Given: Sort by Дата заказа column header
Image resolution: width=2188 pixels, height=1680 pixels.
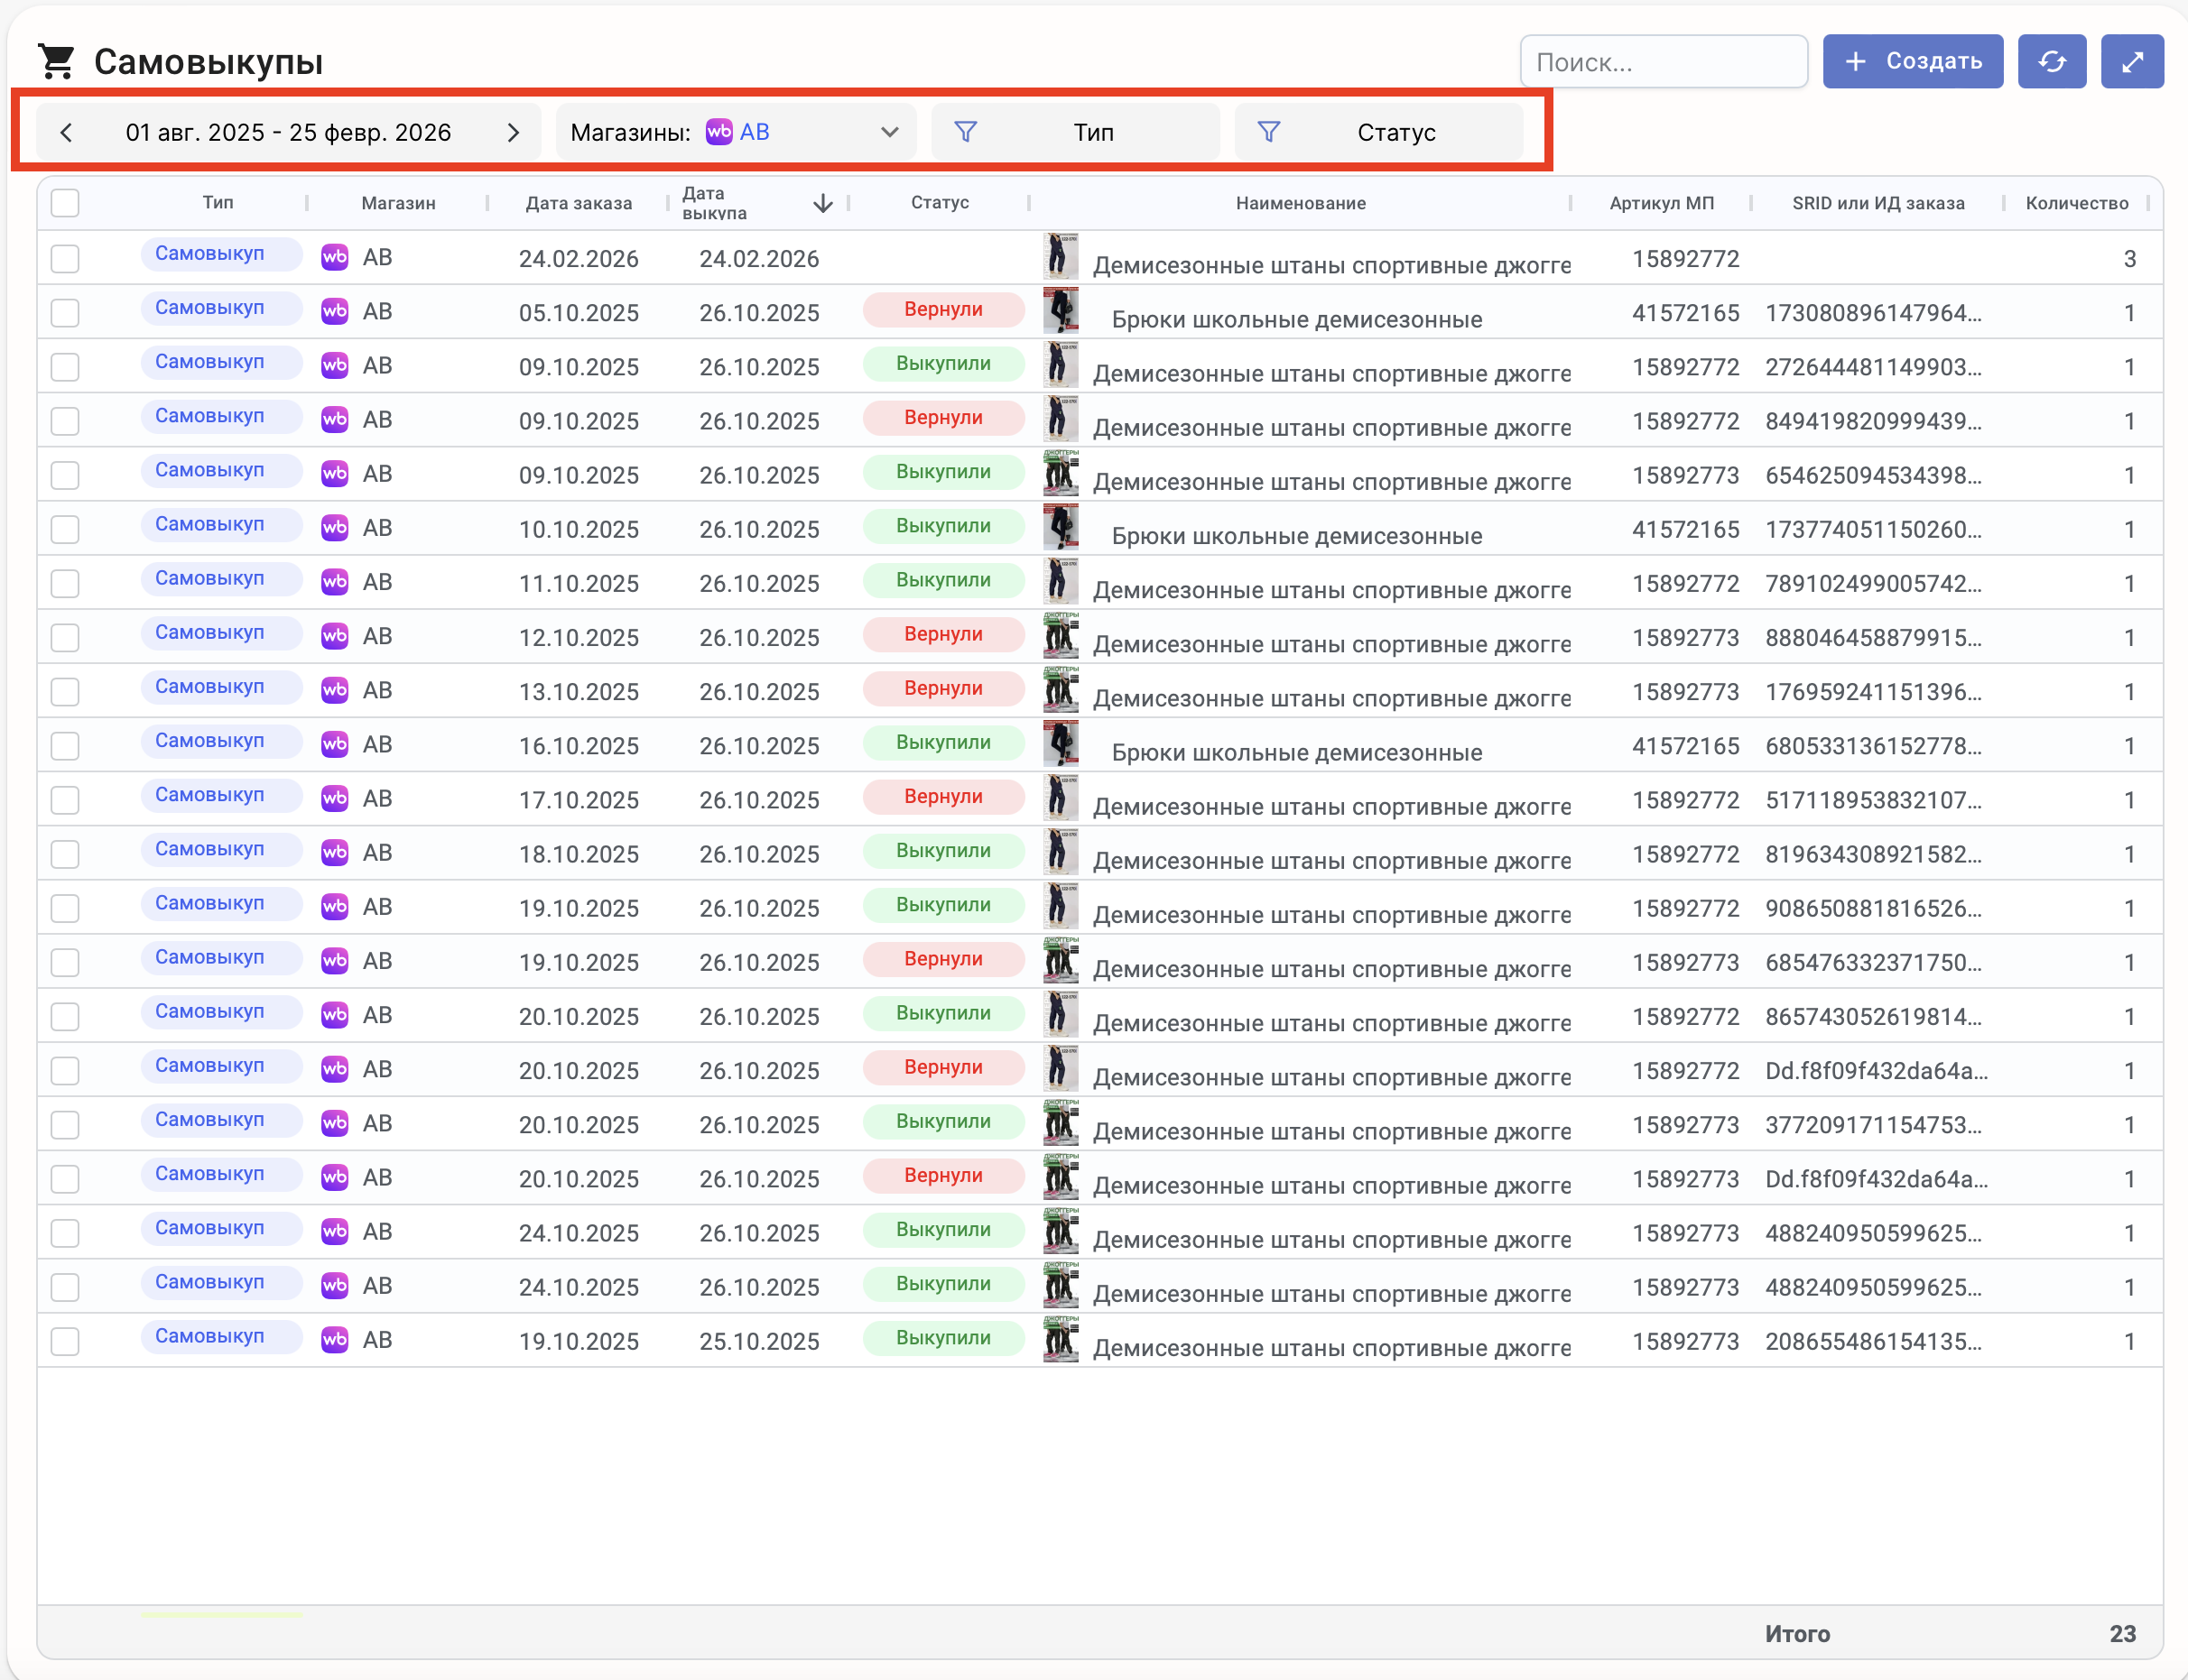Looking at the screenshot, I should [579, 203].
